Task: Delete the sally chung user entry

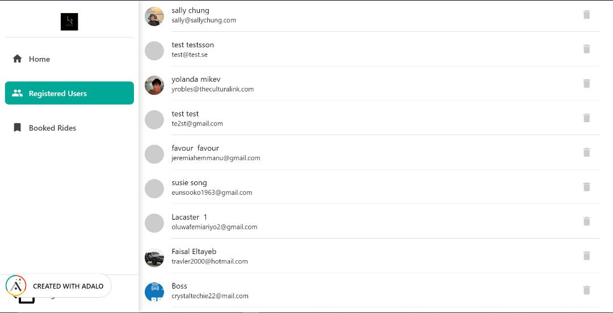Action: click(x=587, y=15)
